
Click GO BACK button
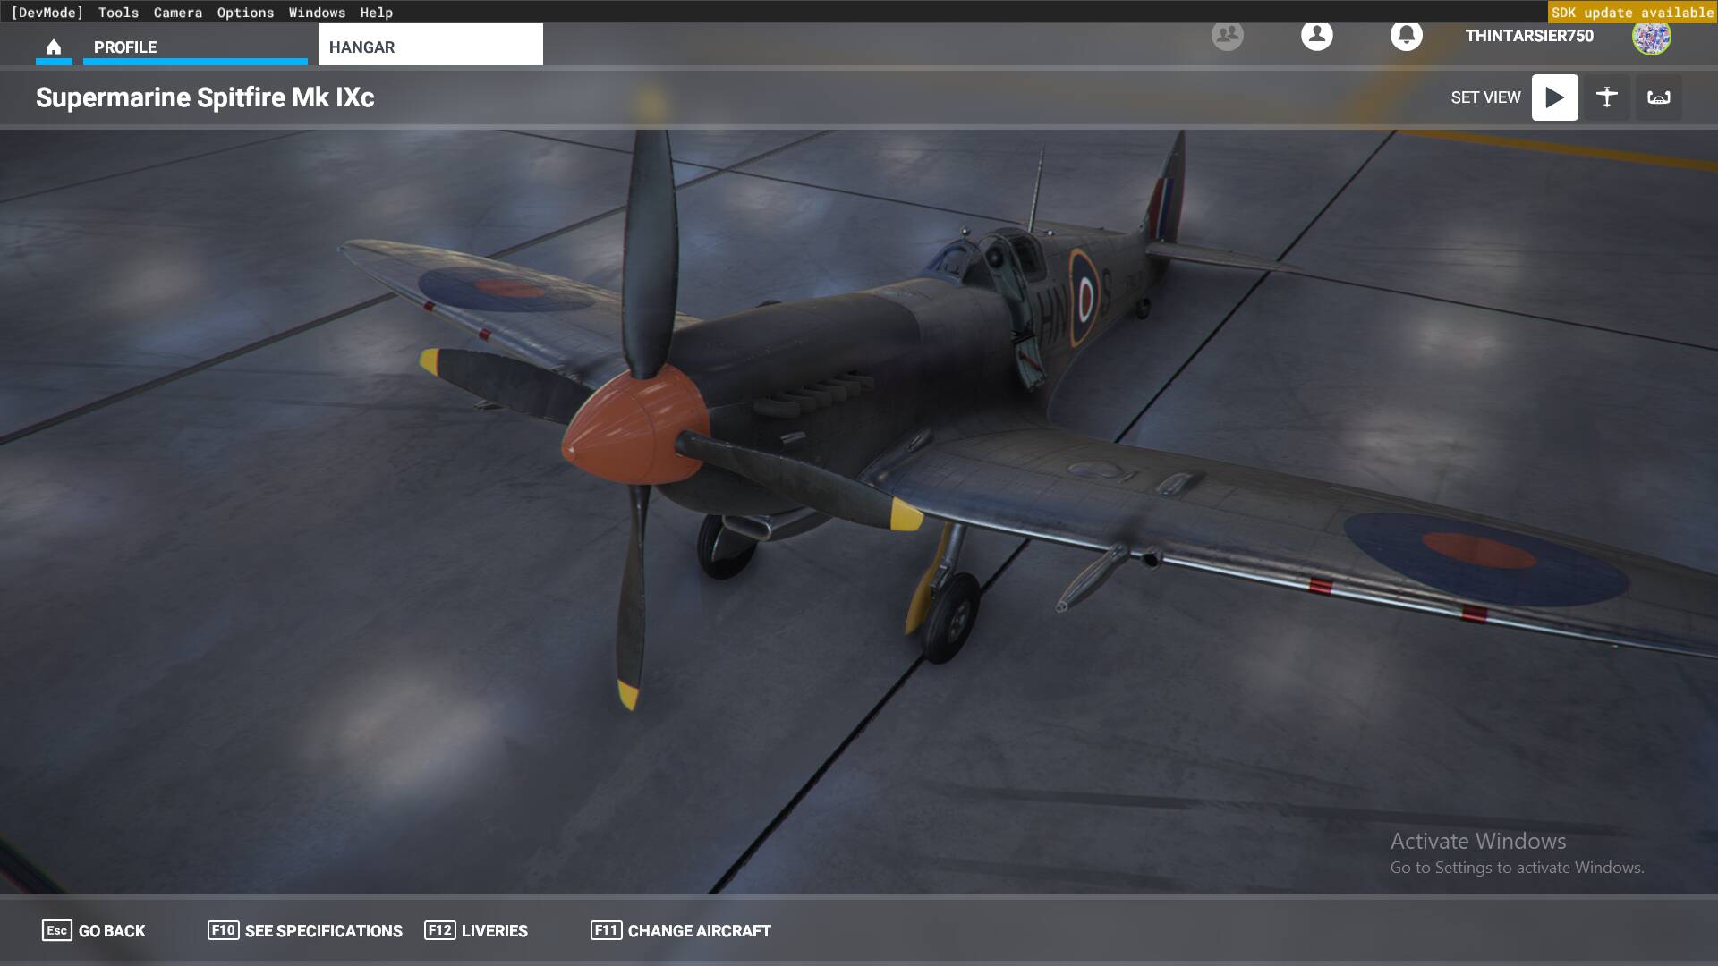(x=93, y=930)
